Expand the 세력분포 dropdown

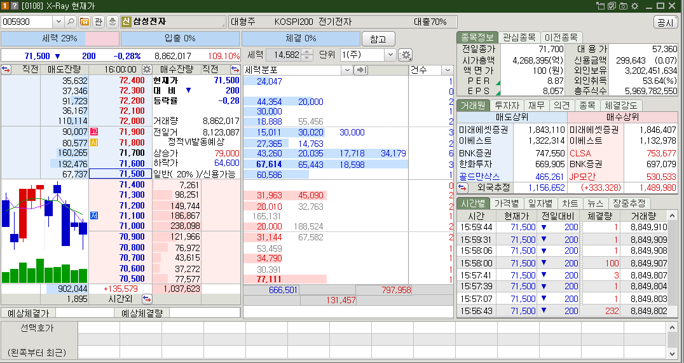pyautogui.click(x=347, y=70)
